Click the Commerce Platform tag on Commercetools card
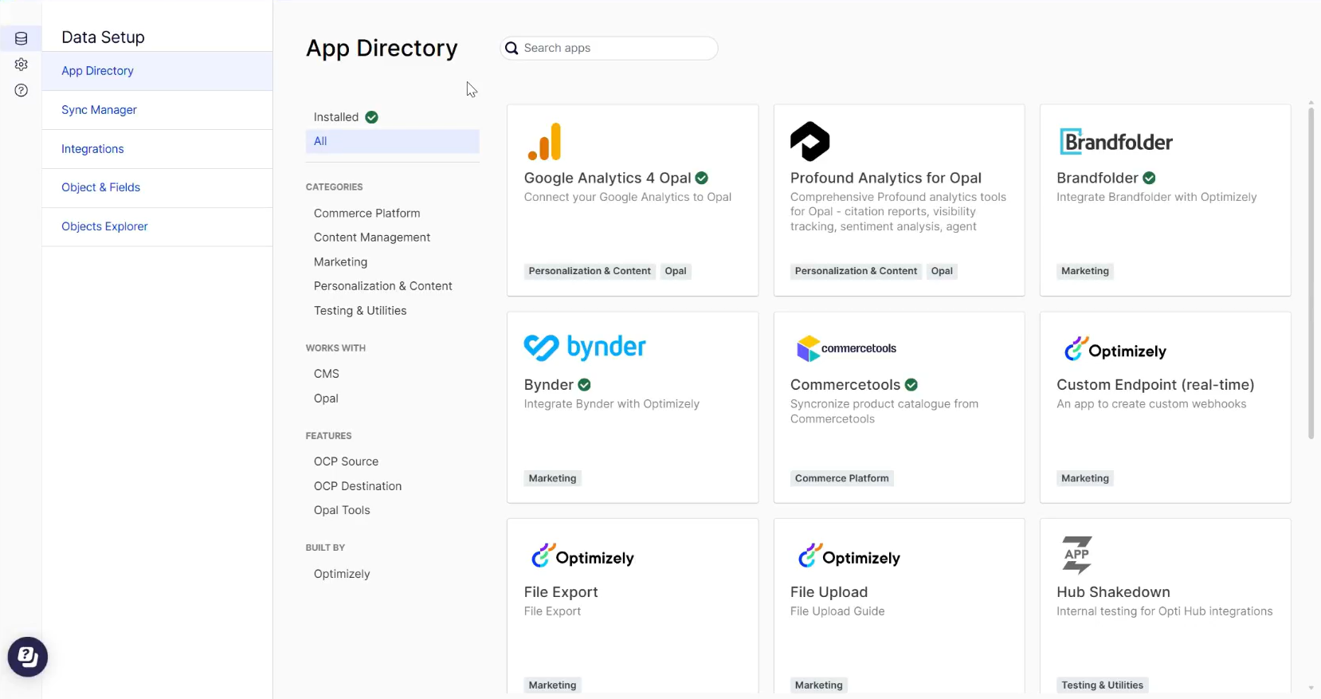1321x699 pixels. tap(841, 478)
